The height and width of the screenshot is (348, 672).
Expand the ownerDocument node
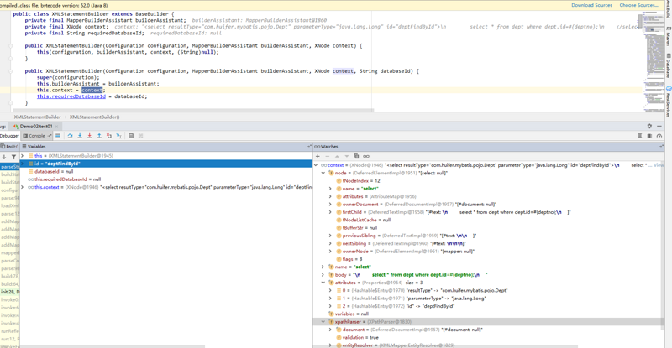click(330, 204)
